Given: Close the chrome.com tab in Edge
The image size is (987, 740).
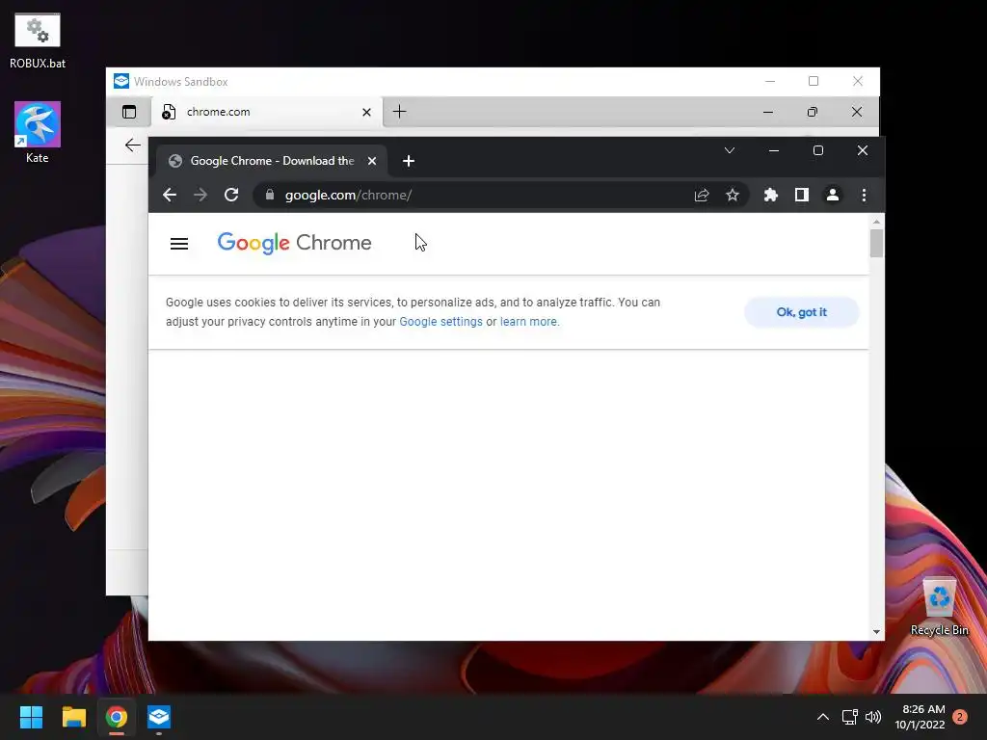Looking at the screenshot, I should 366,112.
